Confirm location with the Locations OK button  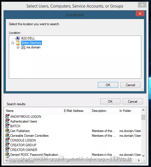coord(108,85)
